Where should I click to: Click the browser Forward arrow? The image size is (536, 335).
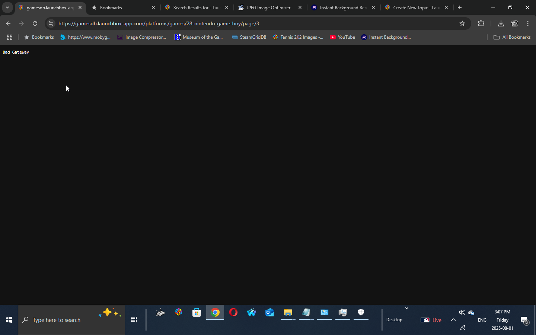pyautogui.click(x=22, y=23)
